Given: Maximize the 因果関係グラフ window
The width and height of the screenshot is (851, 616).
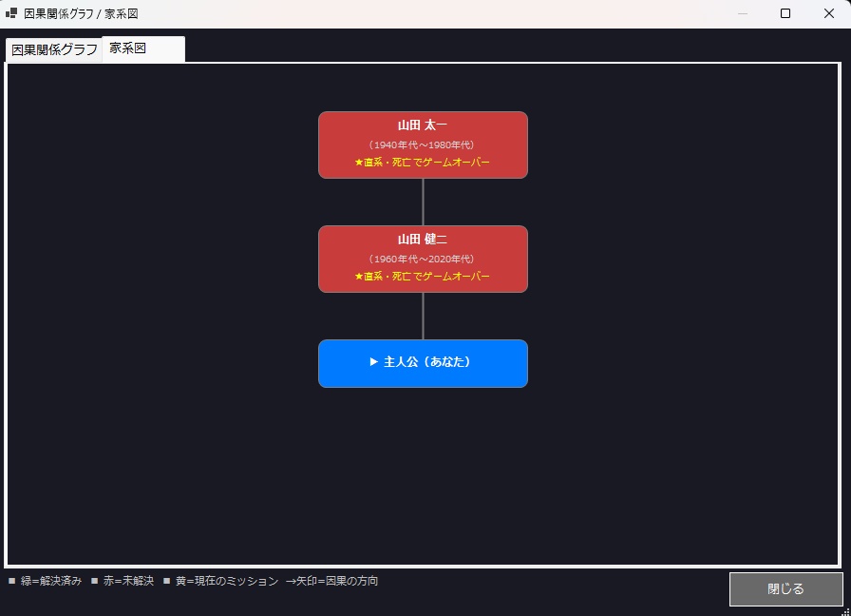Looking at the screenshot, I should click(x=785, y=13).
